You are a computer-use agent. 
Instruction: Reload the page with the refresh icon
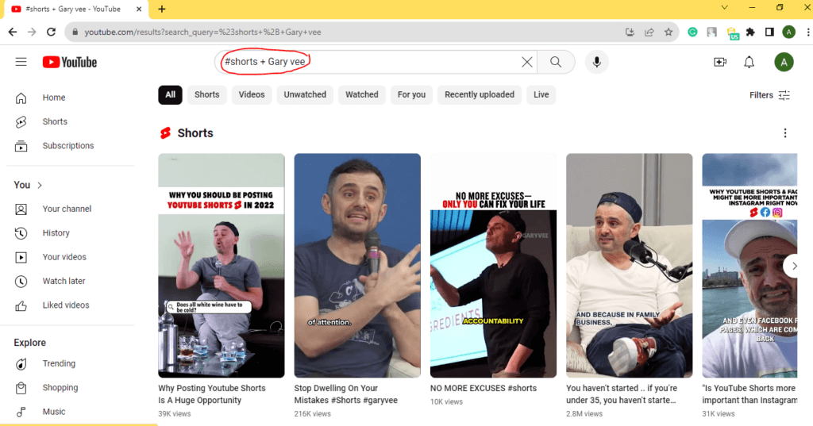click(x=51, y=33)
